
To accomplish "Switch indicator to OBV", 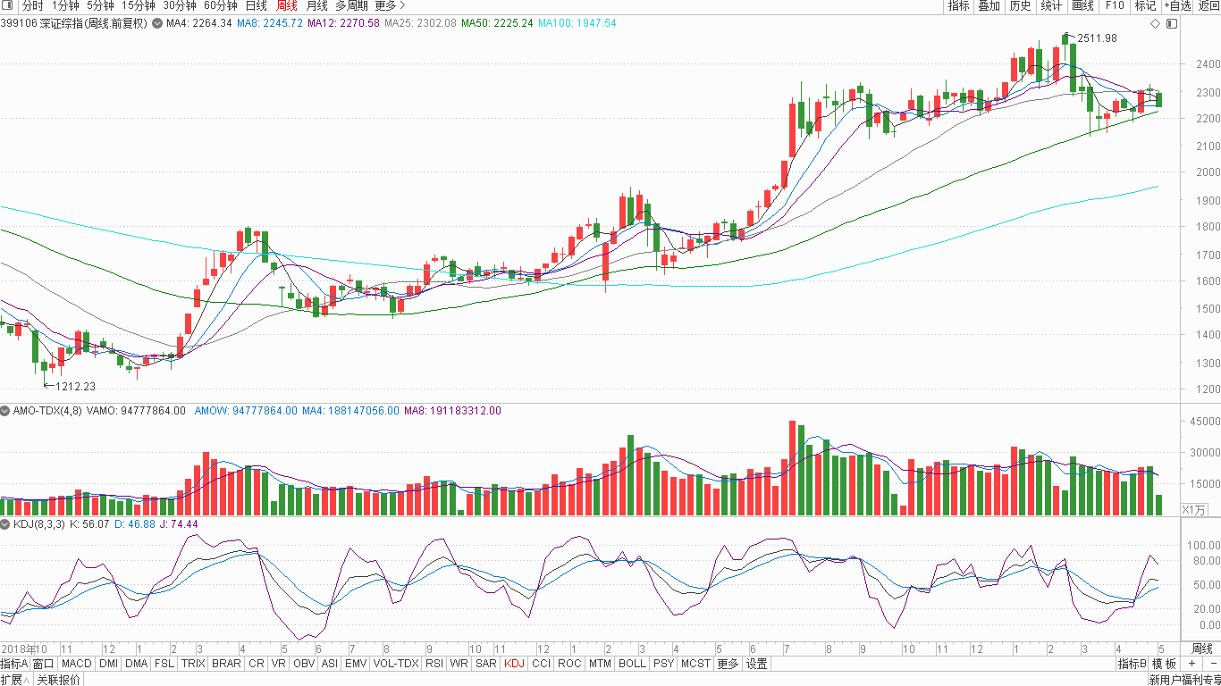I will [304, 664].
